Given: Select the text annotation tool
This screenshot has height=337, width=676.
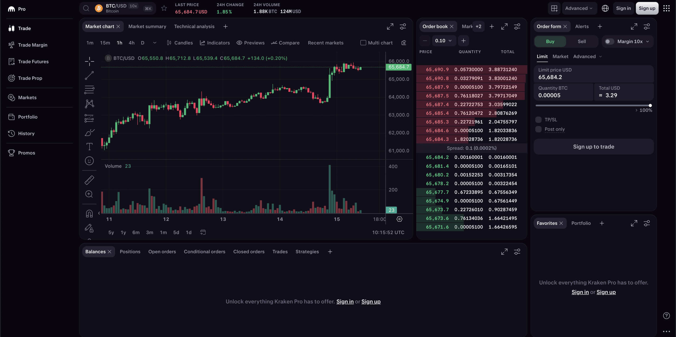Looking at the screenshot, I should click(x=89, y=146).
